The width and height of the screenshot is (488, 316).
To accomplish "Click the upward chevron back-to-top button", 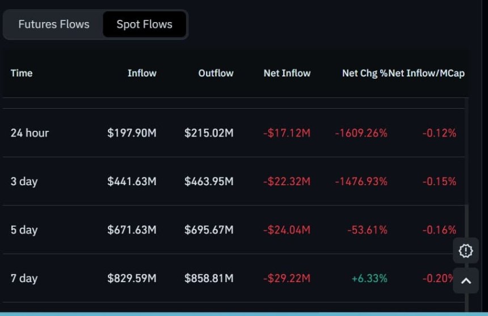I will point(466,281).
